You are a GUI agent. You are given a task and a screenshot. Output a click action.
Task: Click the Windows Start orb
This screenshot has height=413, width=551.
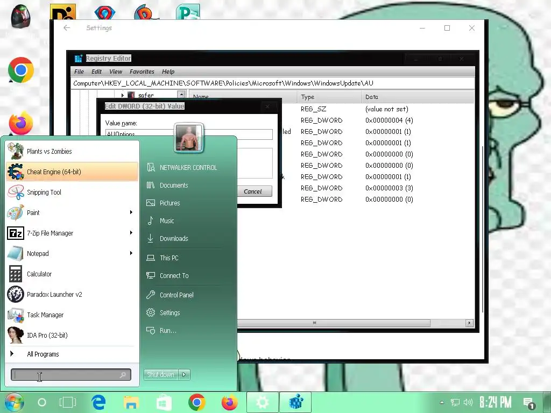14,402
